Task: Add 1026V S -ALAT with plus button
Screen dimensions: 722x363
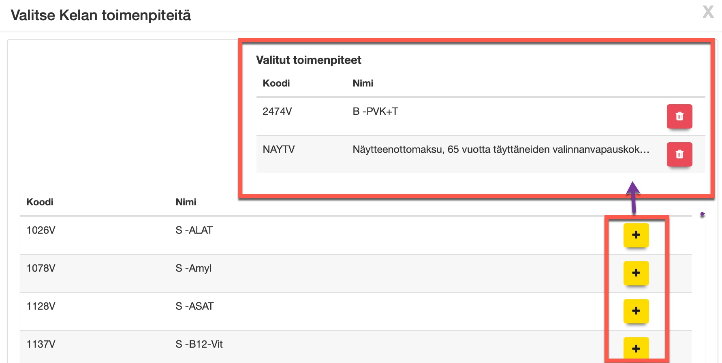Action: pos(636,235)
